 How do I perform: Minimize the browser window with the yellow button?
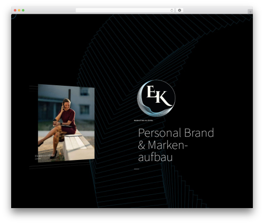19,10
